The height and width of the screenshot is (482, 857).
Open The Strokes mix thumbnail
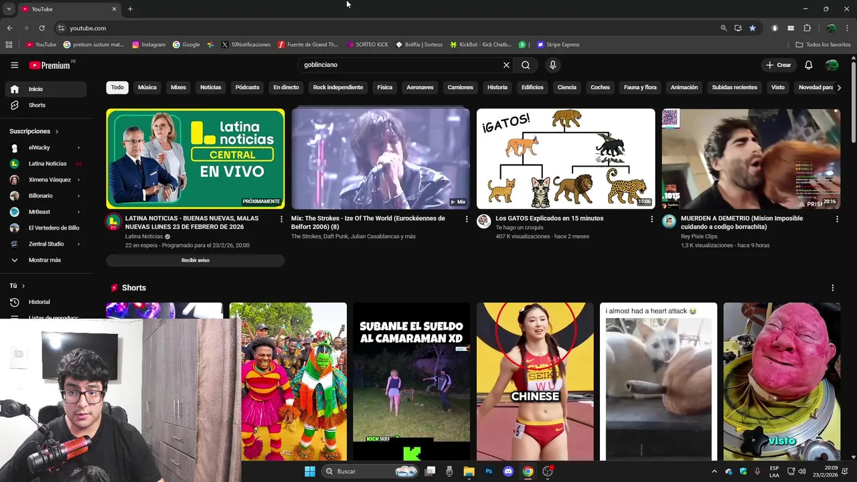pos(380,159)
